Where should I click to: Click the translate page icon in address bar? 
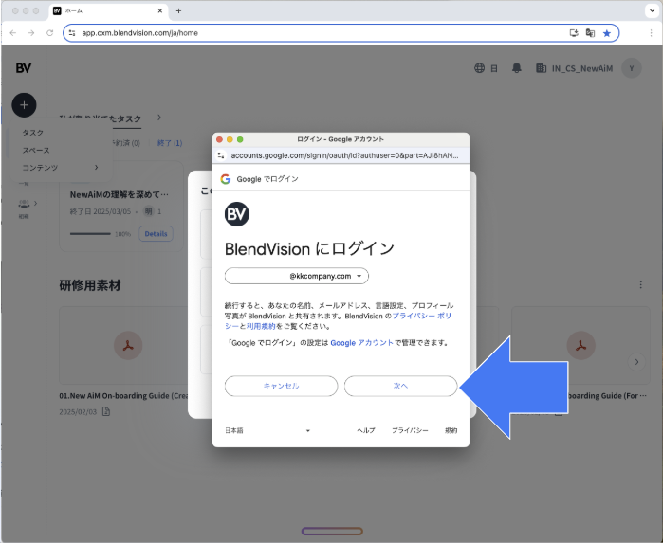pos(590,33)
